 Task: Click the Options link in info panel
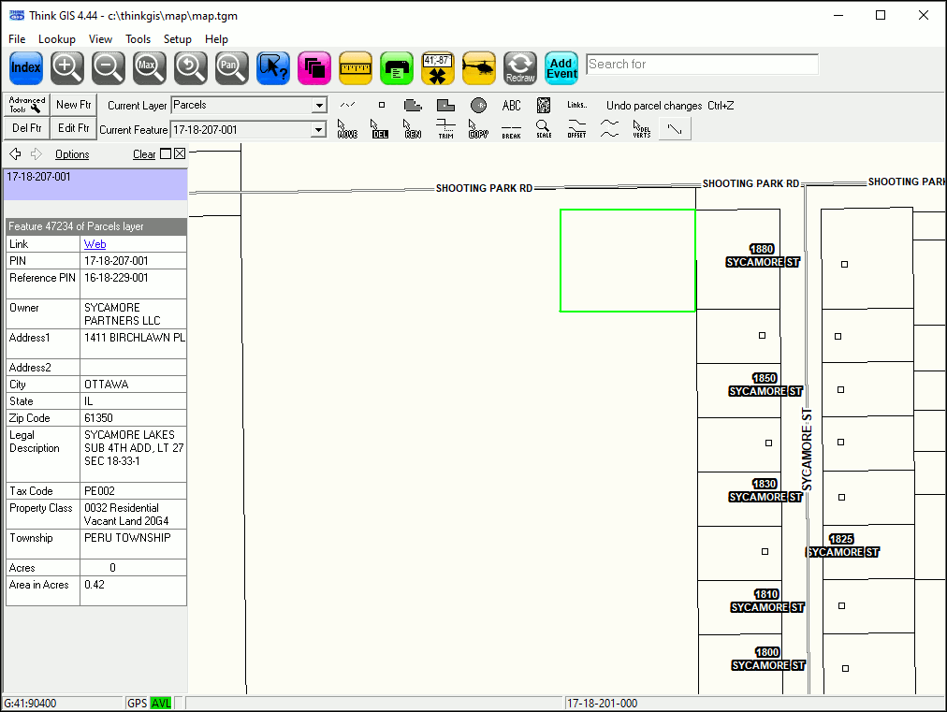[72, 154]
